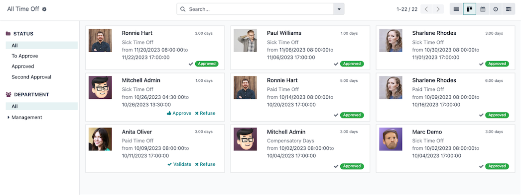This screenshot has height=195, width=521.
Task: Filter status by Approved
Action: point(22,66)
